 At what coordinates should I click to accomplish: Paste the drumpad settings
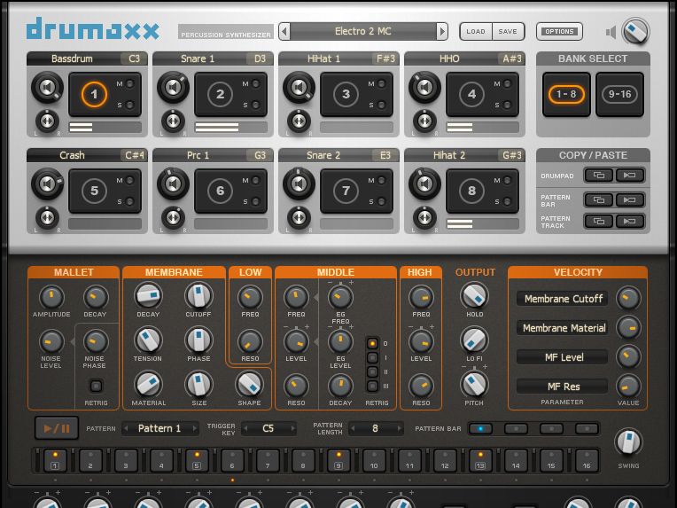point(629,176)
